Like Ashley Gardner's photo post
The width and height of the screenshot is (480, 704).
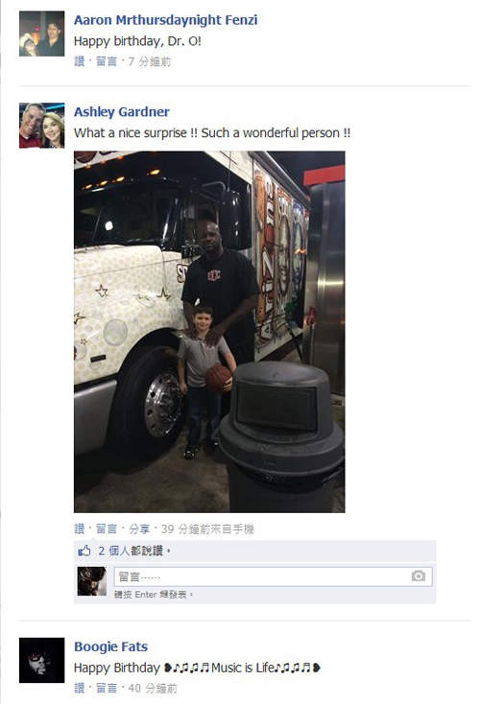[x=80, y=528]
